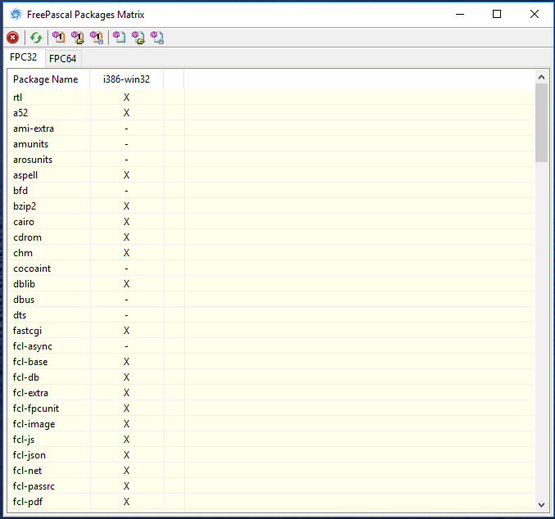Select the dbus package name

point(24,300)
